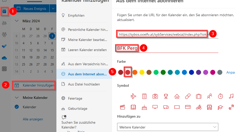235x132 pixels.
Task: Go to Feiertage in the side menu
Action: (x=75, y=98)
